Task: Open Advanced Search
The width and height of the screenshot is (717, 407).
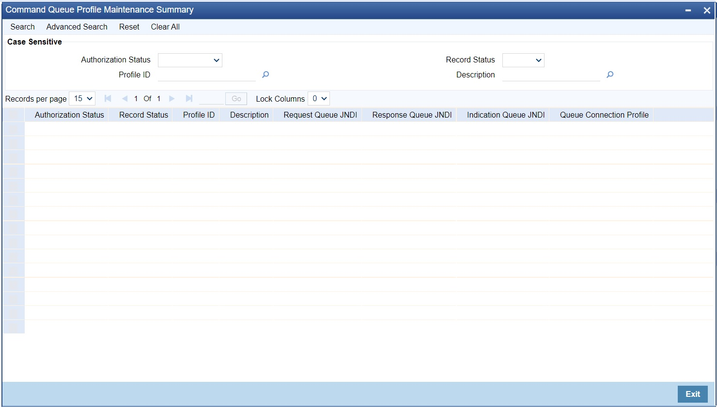Action: [x=77, y=27]
